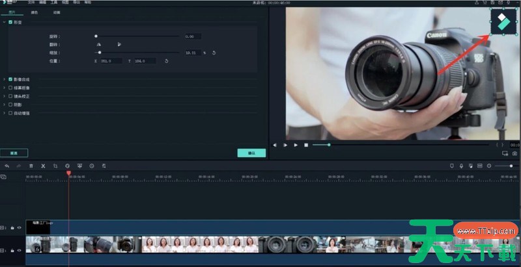Screen dimensions: 521x267
Task: Click the 确认 confirm button
Action: [251, 153]
